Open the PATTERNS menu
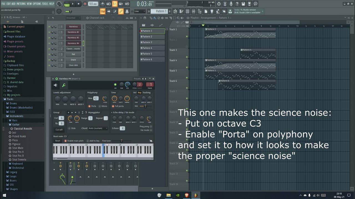 pyautogui.click(x=21, y=4)
